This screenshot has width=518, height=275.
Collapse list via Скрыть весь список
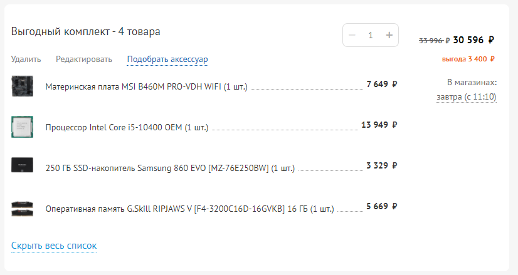coord(54,246)
